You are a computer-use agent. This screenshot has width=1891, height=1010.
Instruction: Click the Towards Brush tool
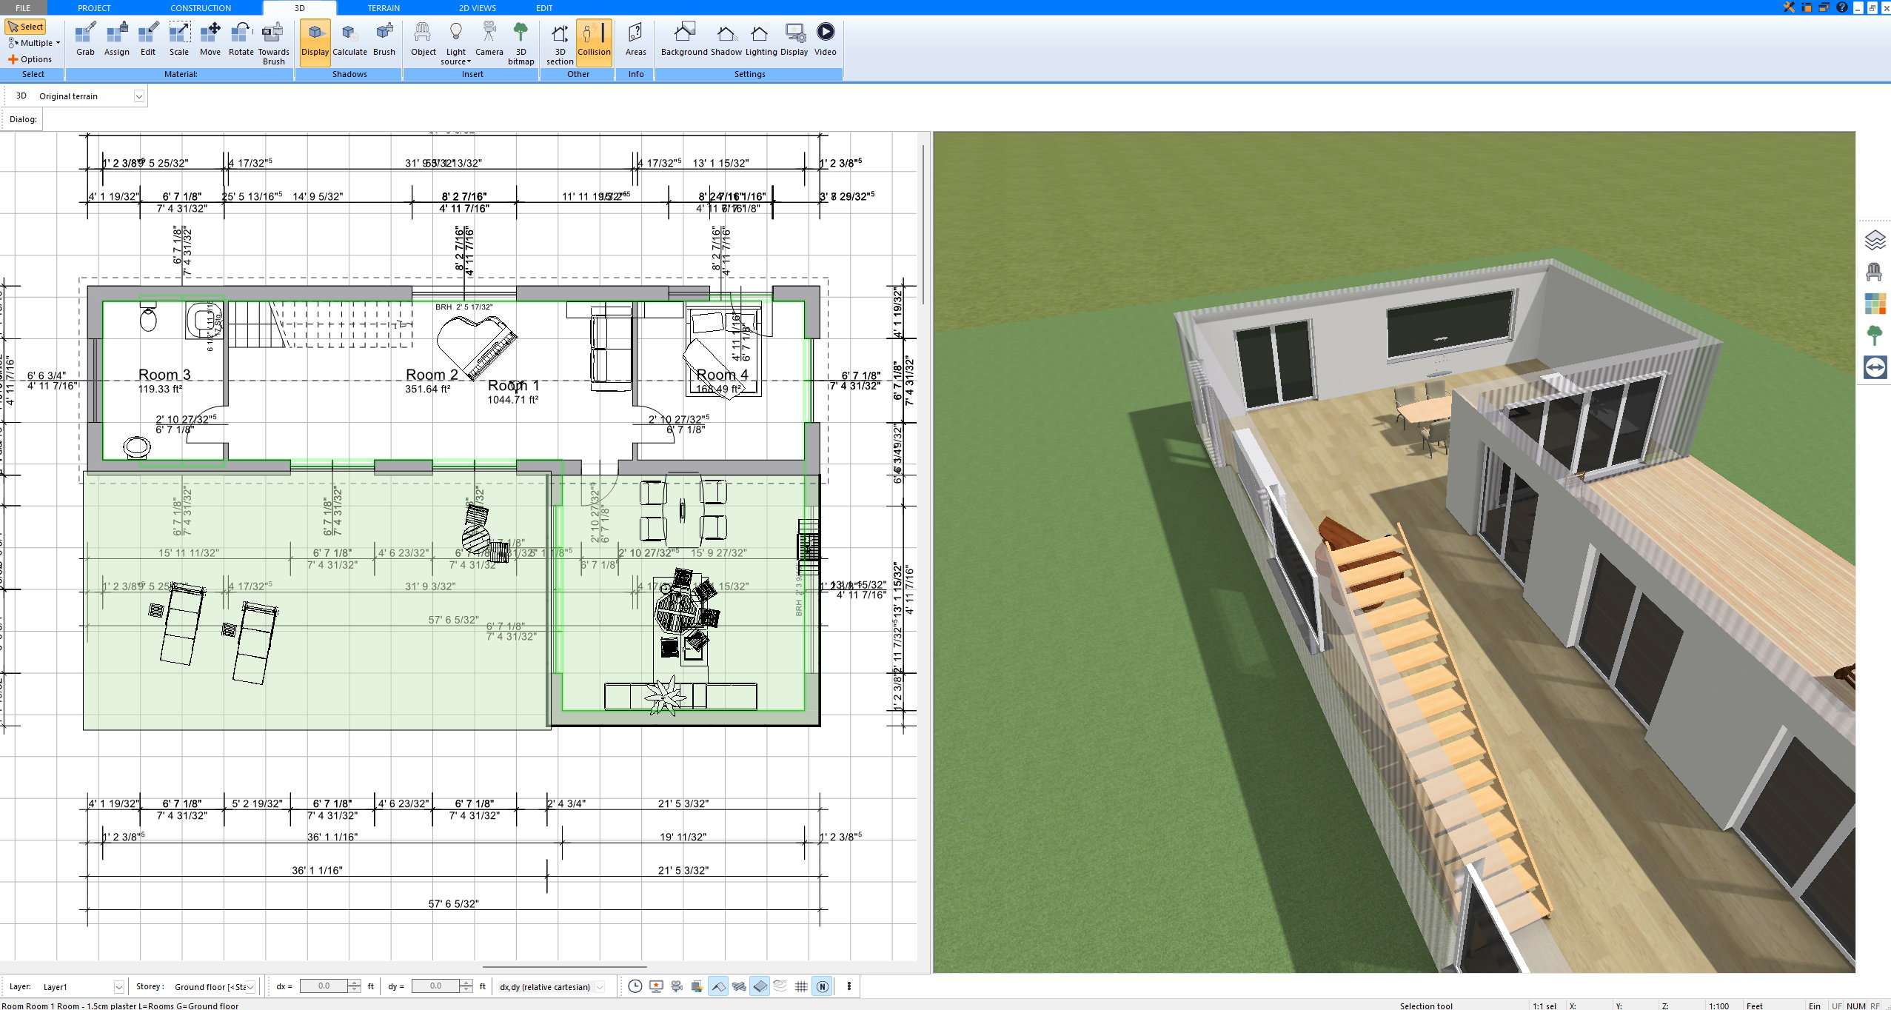[x=274, y=44]
